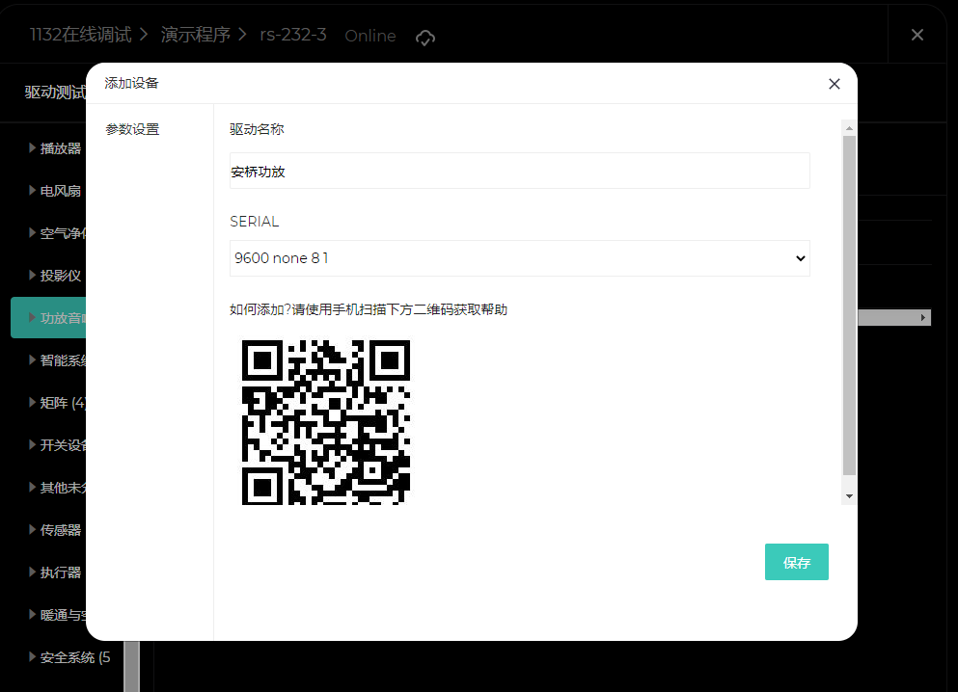Close the online debug window
Viewport: 958px width, 692px height.
(917, 35)
